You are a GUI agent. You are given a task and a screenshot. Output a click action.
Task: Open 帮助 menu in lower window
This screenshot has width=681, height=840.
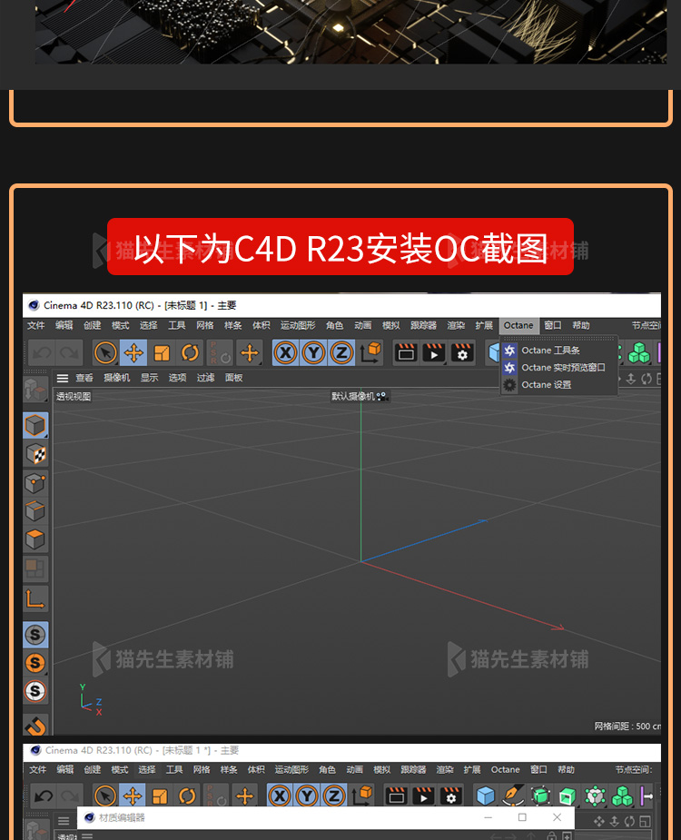tap(566, 769)
